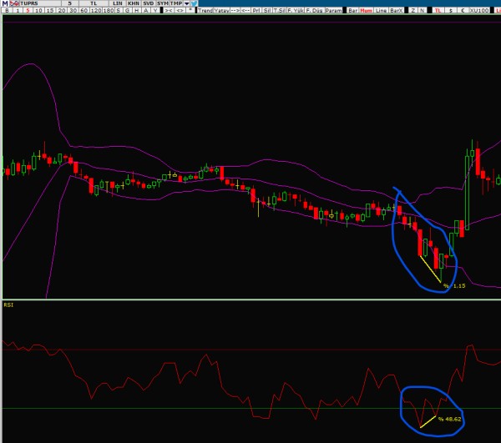Click the T.Sil delete all button
Screen dimensions: 501x443
[x=280, y=11]
